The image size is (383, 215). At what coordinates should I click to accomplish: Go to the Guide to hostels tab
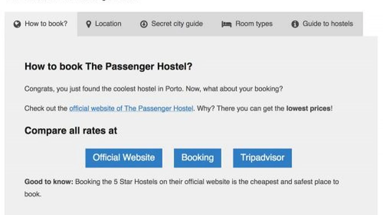point(328,24)
